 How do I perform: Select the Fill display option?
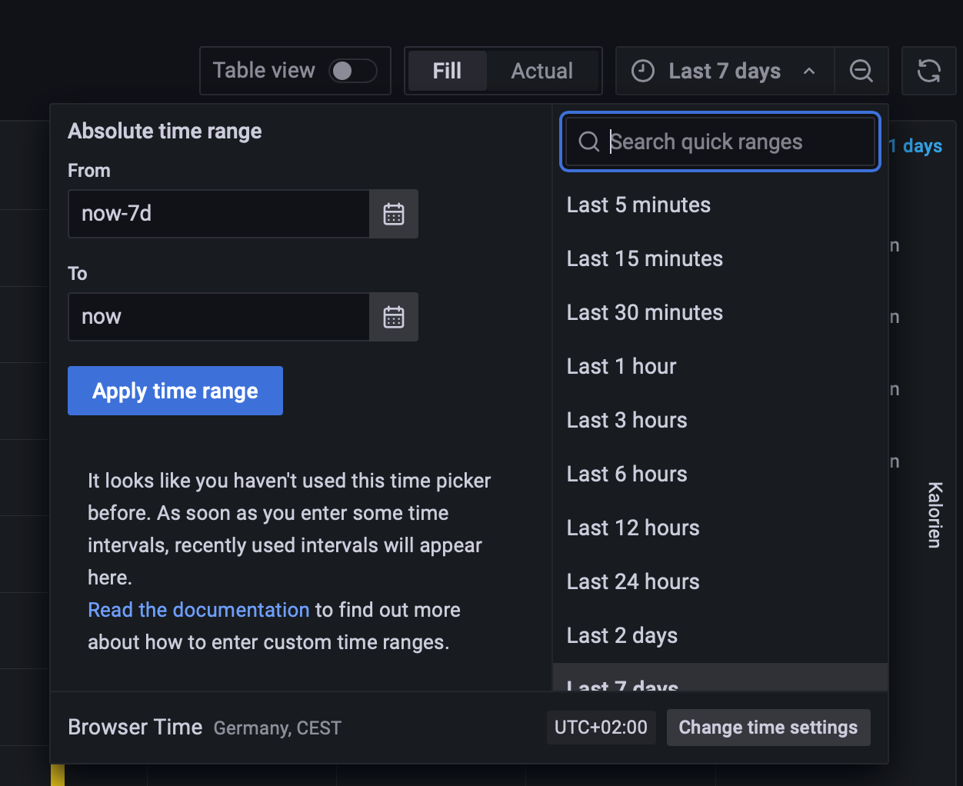coord(447,71)
